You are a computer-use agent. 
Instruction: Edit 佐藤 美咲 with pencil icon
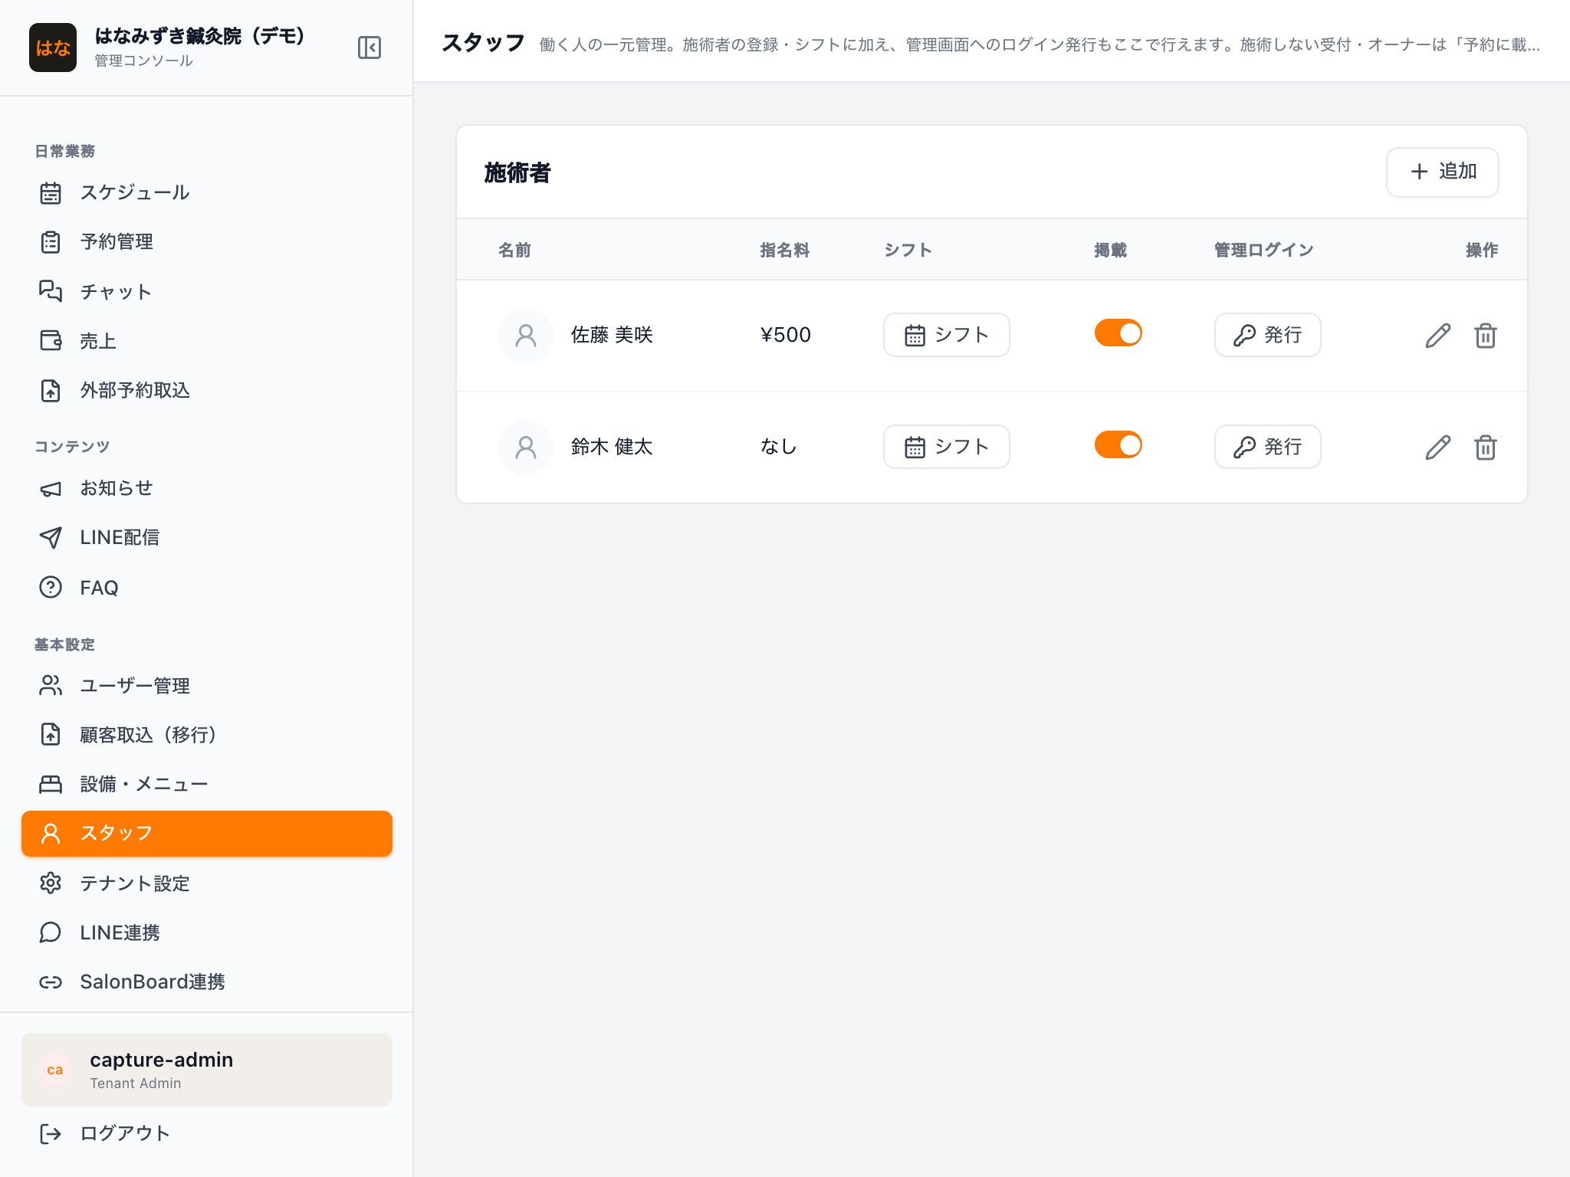(x=1437, y=336)
